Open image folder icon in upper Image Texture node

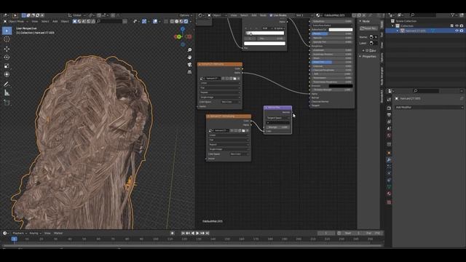tap(234, 79)
